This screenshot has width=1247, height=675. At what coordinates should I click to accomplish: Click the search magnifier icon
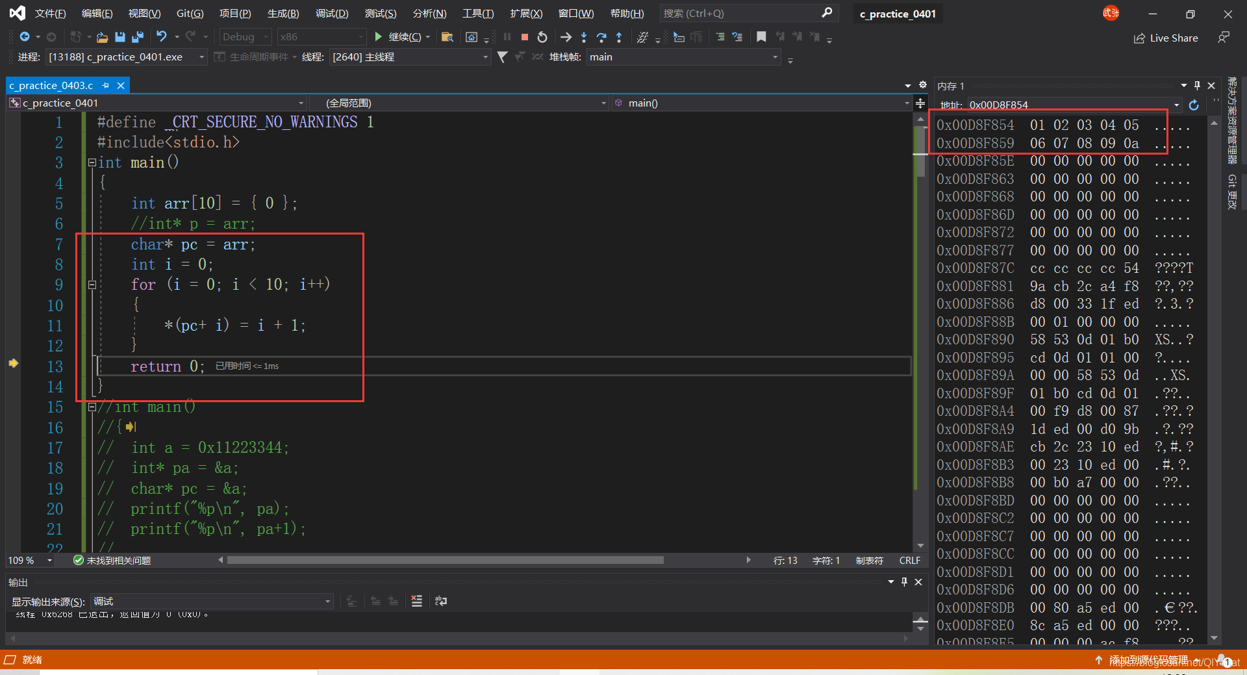click(x=827, y=13)
